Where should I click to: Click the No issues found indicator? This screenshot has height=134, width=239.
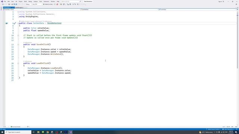[16, 127]
